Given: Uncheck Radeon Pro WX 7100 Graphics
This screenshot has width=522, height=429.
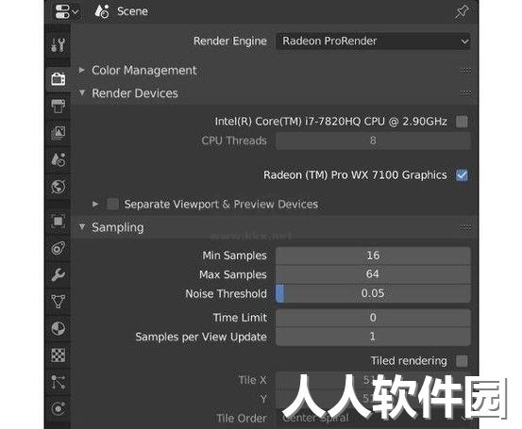Looking at the screenshot, I should pos(462,175).
